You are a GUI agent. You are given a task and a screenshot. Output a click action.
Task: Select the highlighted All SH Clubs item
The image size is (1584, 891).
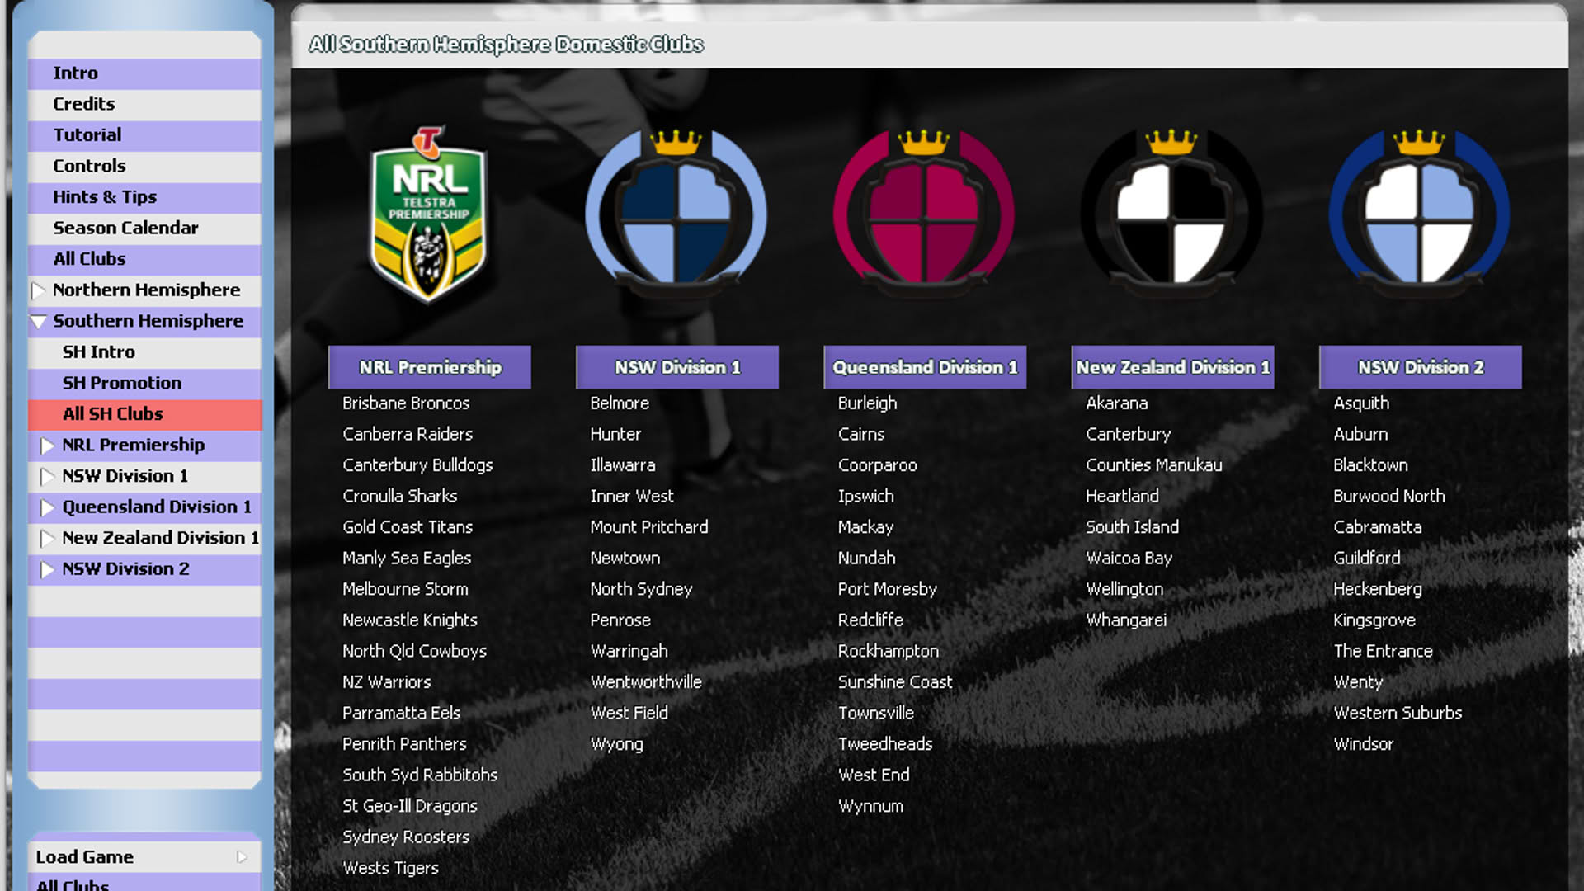[x=144, y=414]
